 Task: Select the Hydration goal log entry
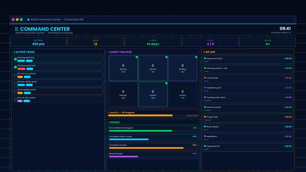tap(248, 89)
